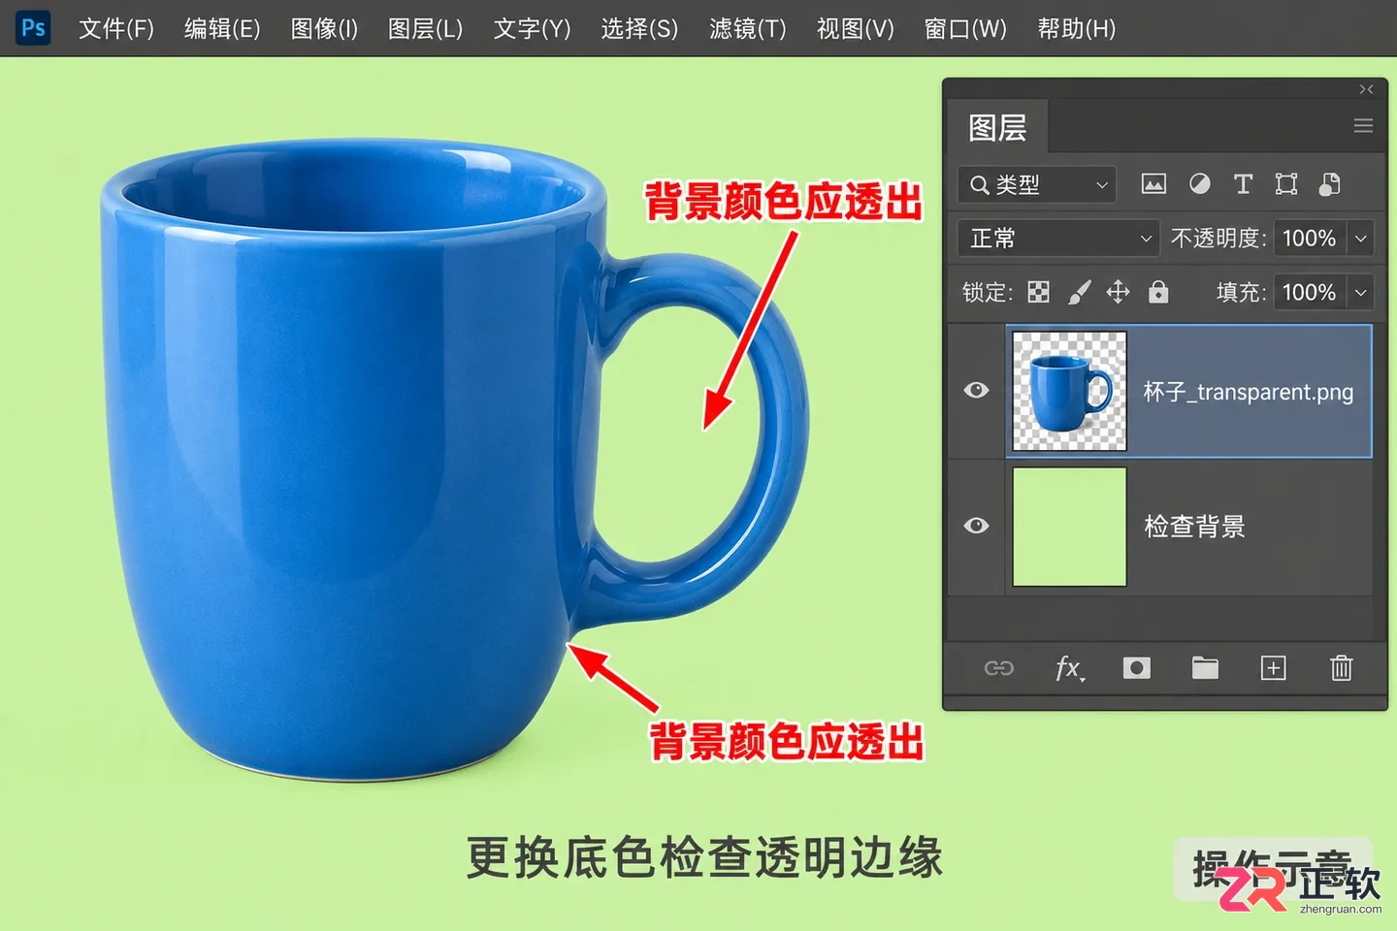This screenshot has width=1397, height=931.
Task: Toggle lock position move icon
Action: [1118, 292]
